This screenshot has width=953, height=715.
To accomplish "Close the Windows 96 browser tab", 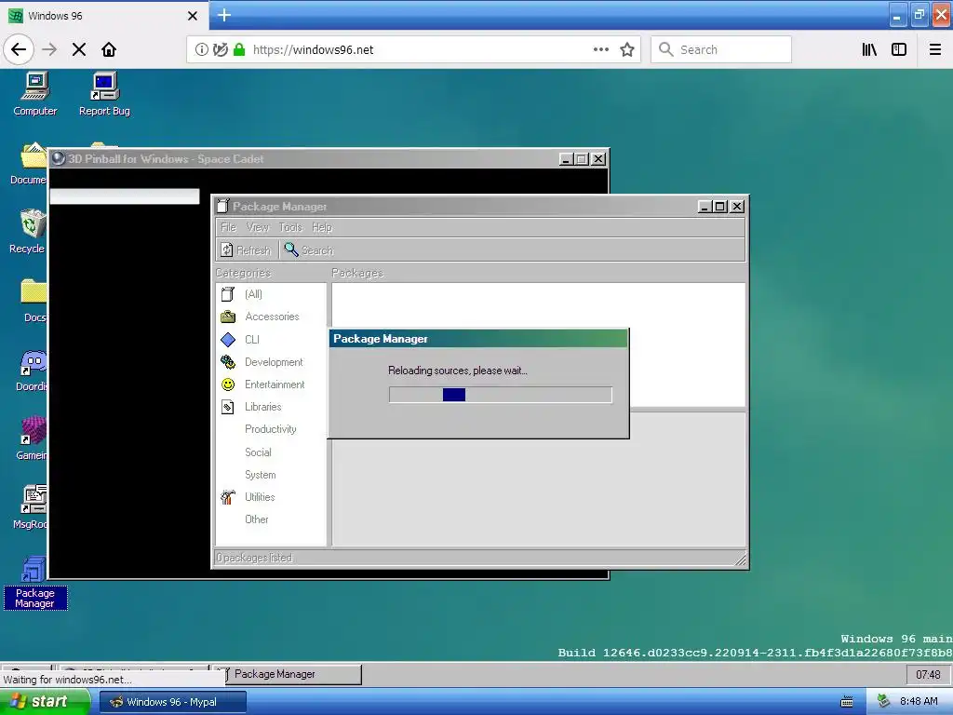I will (x=192, y=16).
